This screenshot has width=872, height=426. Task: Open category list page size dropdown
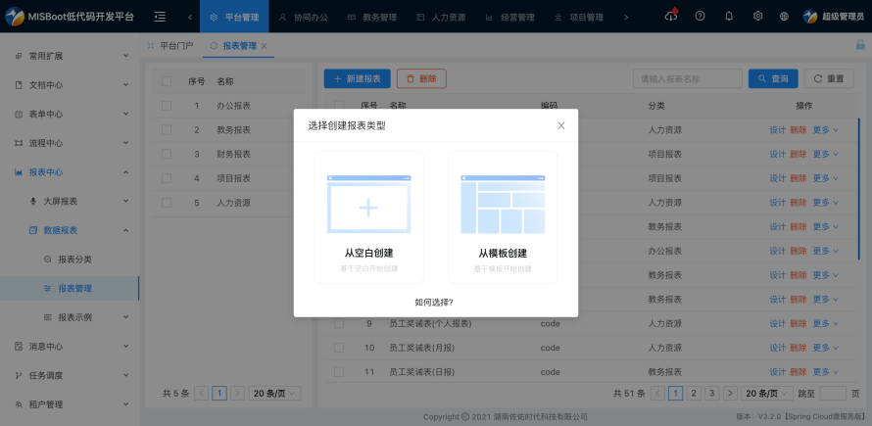(274, 393)
